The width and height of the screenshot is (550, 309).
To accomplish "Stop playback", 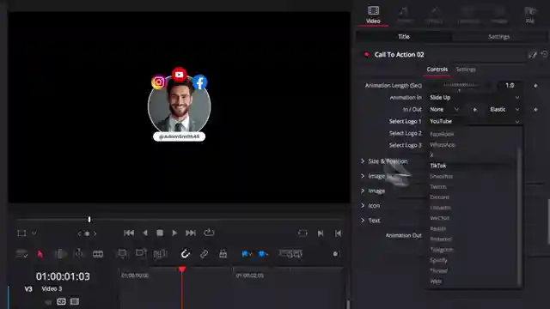I will 160,233.
